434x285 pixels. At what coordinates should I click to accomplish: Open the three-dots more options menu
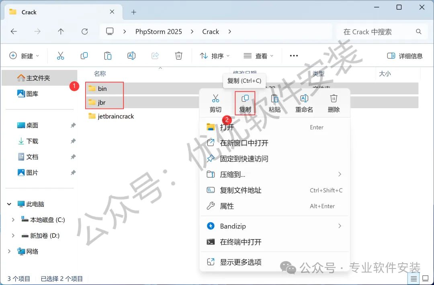[x=294, y=56]
